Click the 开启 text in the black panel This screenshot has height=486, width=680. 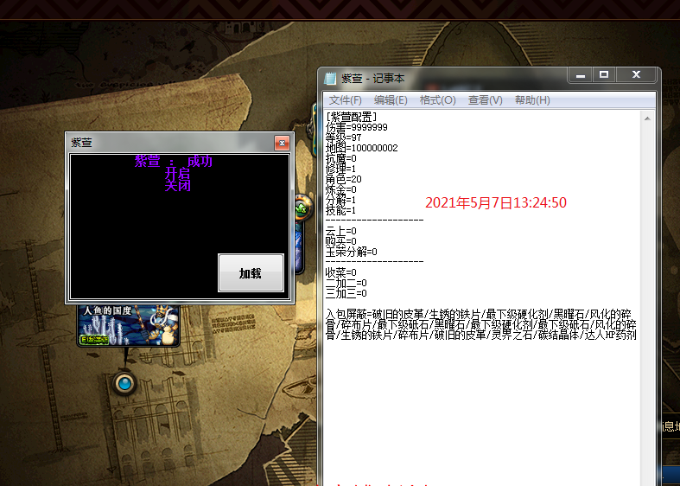coord(177,174)
